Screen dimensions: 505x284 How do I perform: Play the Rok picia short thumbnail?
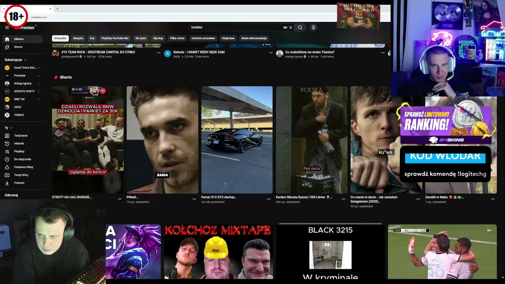pos(312,140)
